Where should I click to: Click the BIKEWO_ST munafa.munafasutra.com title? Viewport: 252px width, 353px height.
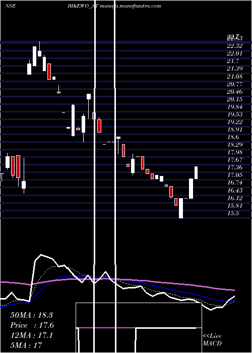click(114, 6)
